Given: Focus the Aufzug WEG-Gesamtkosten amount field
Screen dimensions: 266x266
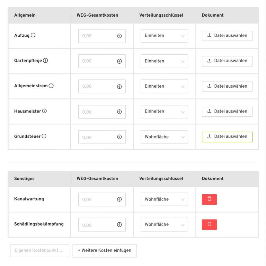Looking at the screenshot, I should pyautogui.click(x=98, y=36).
